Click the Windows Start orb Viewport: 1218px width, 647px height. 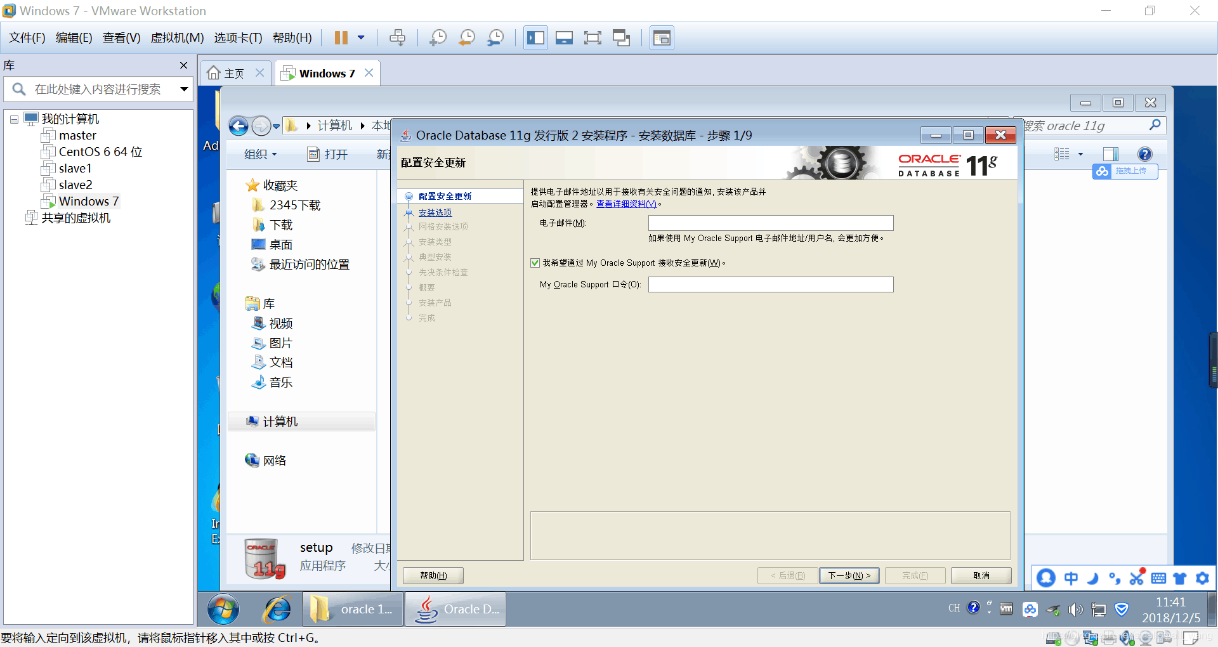223,610
